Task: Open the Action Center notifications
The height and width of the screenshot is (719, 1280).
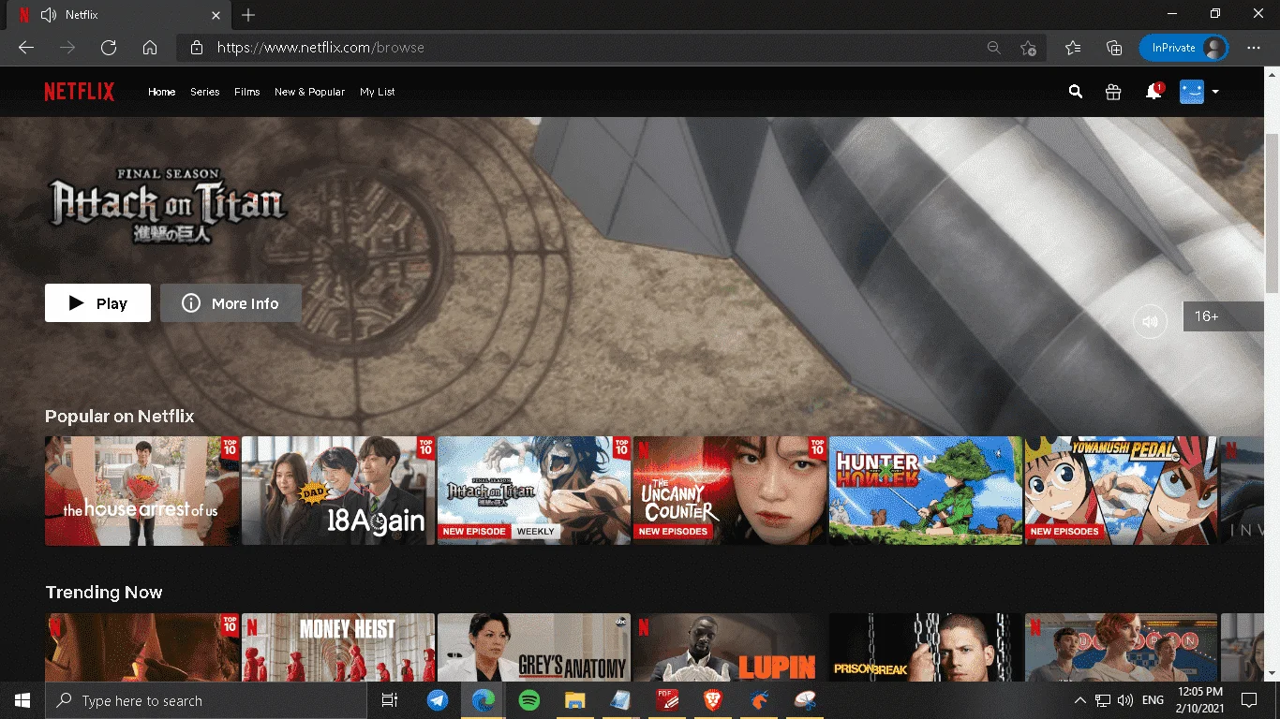Action: coord(1249,700)
